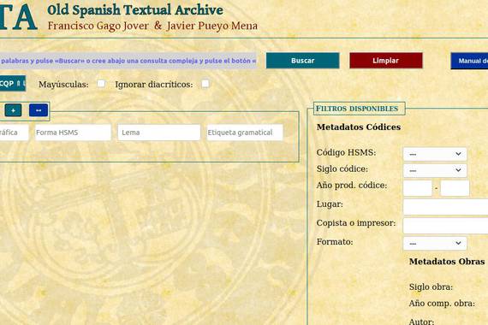Focus the Lugar filter input
Viewport: 488px width, 325px height.
tap(446, 207)
